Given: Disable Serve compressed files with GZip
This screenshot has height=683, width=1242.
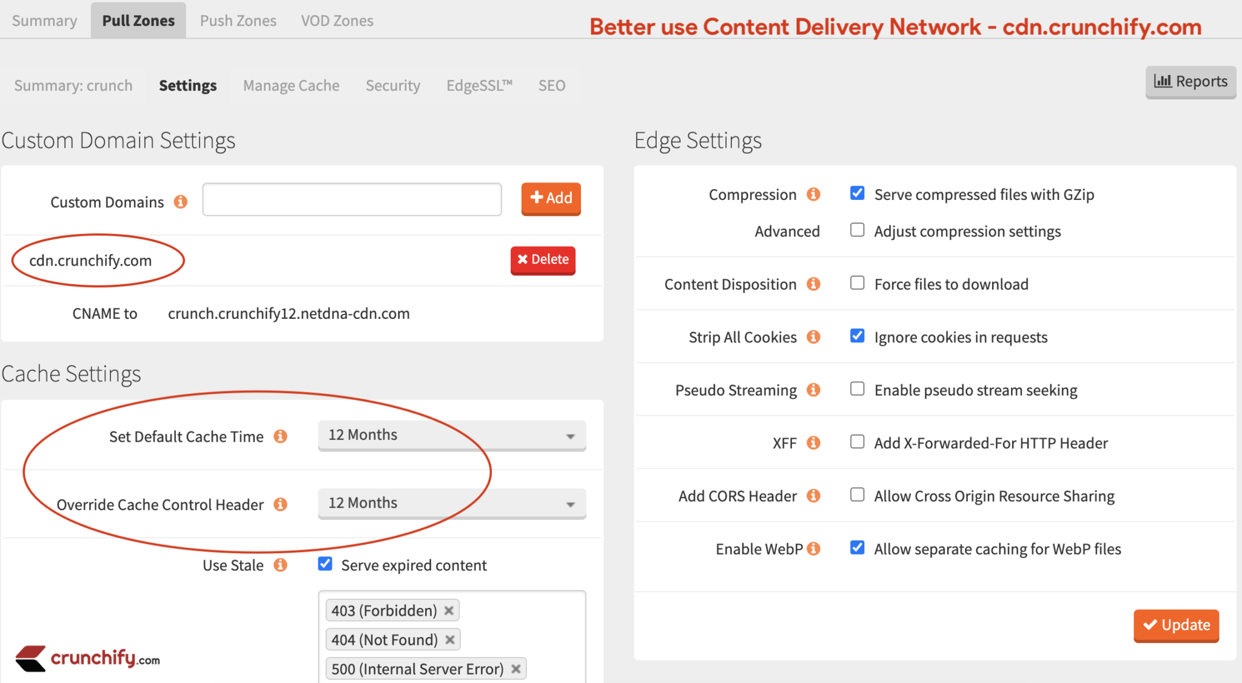Looking at the screenshot, I should [857, 193].
